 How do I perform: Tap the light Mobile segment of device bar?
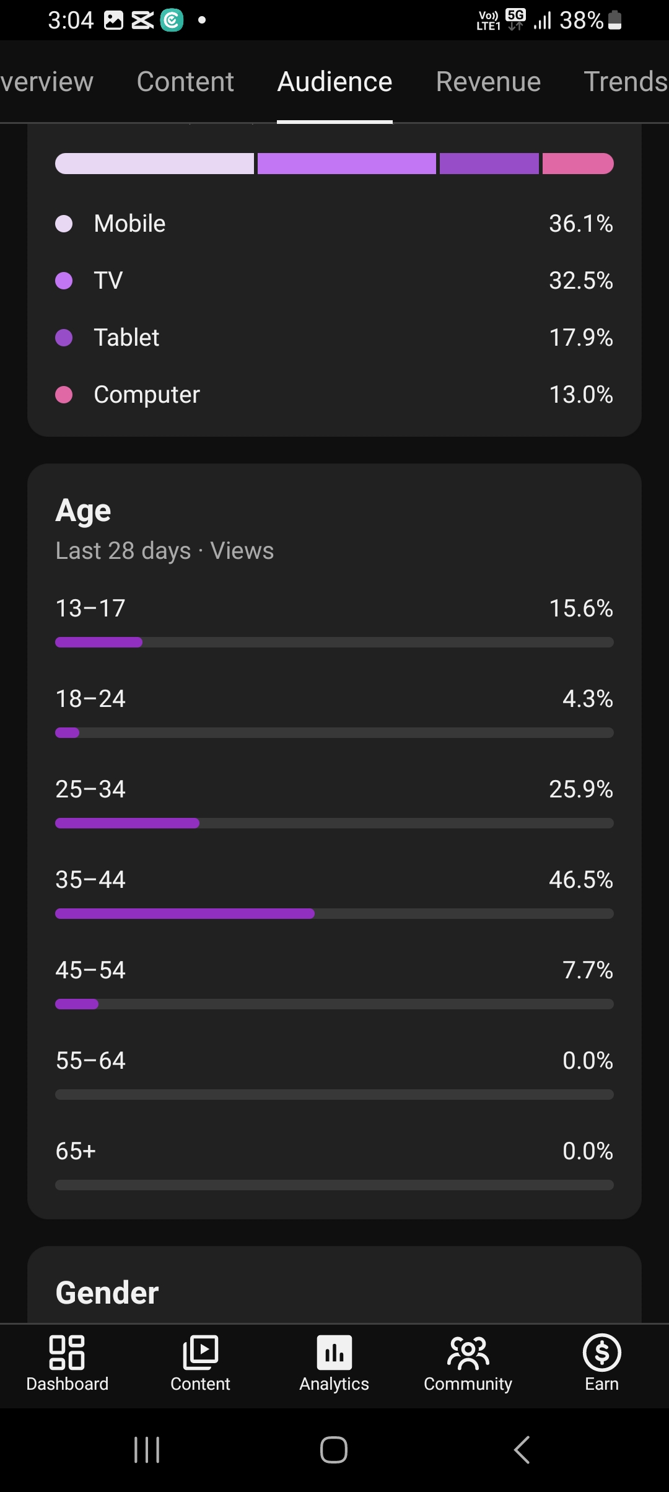(x=154, y=164)
